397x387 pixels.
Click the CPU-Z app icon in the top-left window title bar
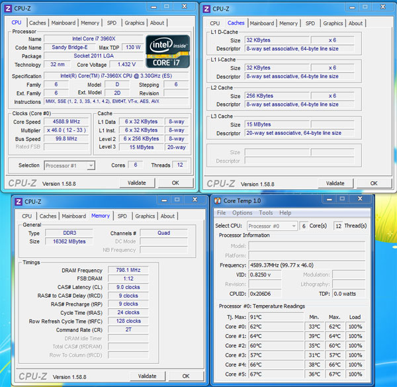[x=8, y=9]
